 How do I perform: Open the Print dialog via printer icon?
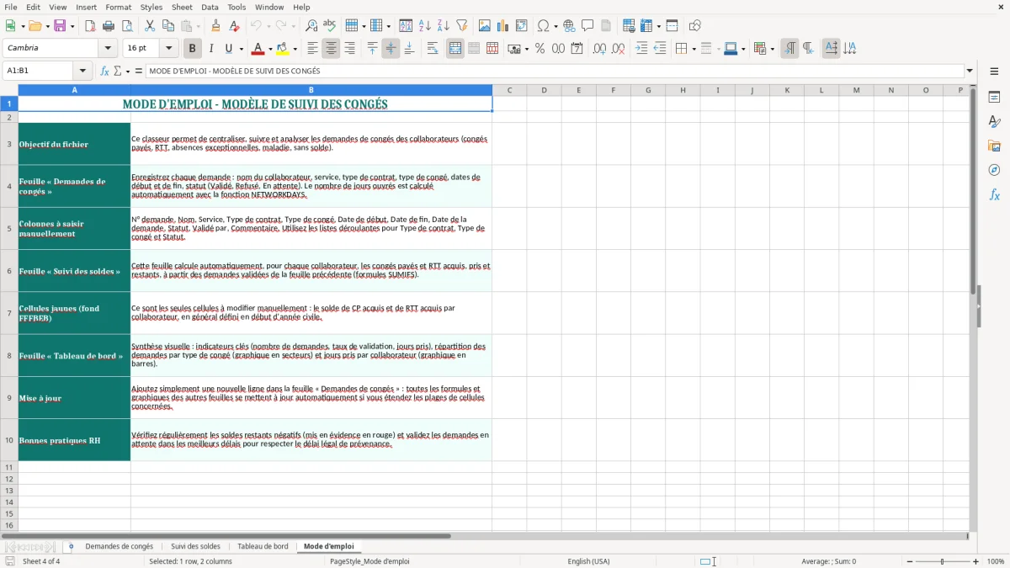(x=109, y=26)
